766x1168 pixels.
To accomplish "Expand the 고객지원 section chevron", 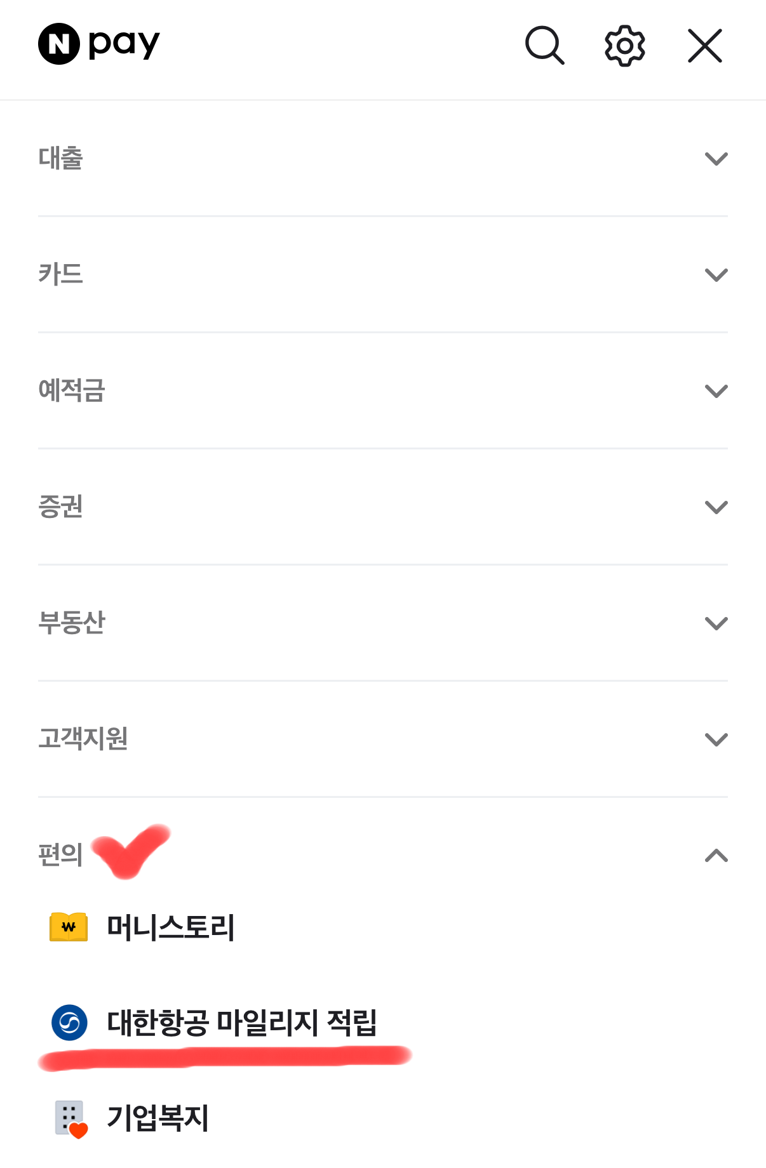I will (x=716, y=740).
